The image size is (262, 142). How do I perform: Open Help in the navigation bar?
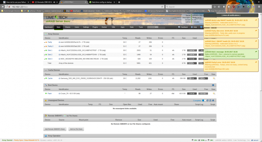(194, 27)
